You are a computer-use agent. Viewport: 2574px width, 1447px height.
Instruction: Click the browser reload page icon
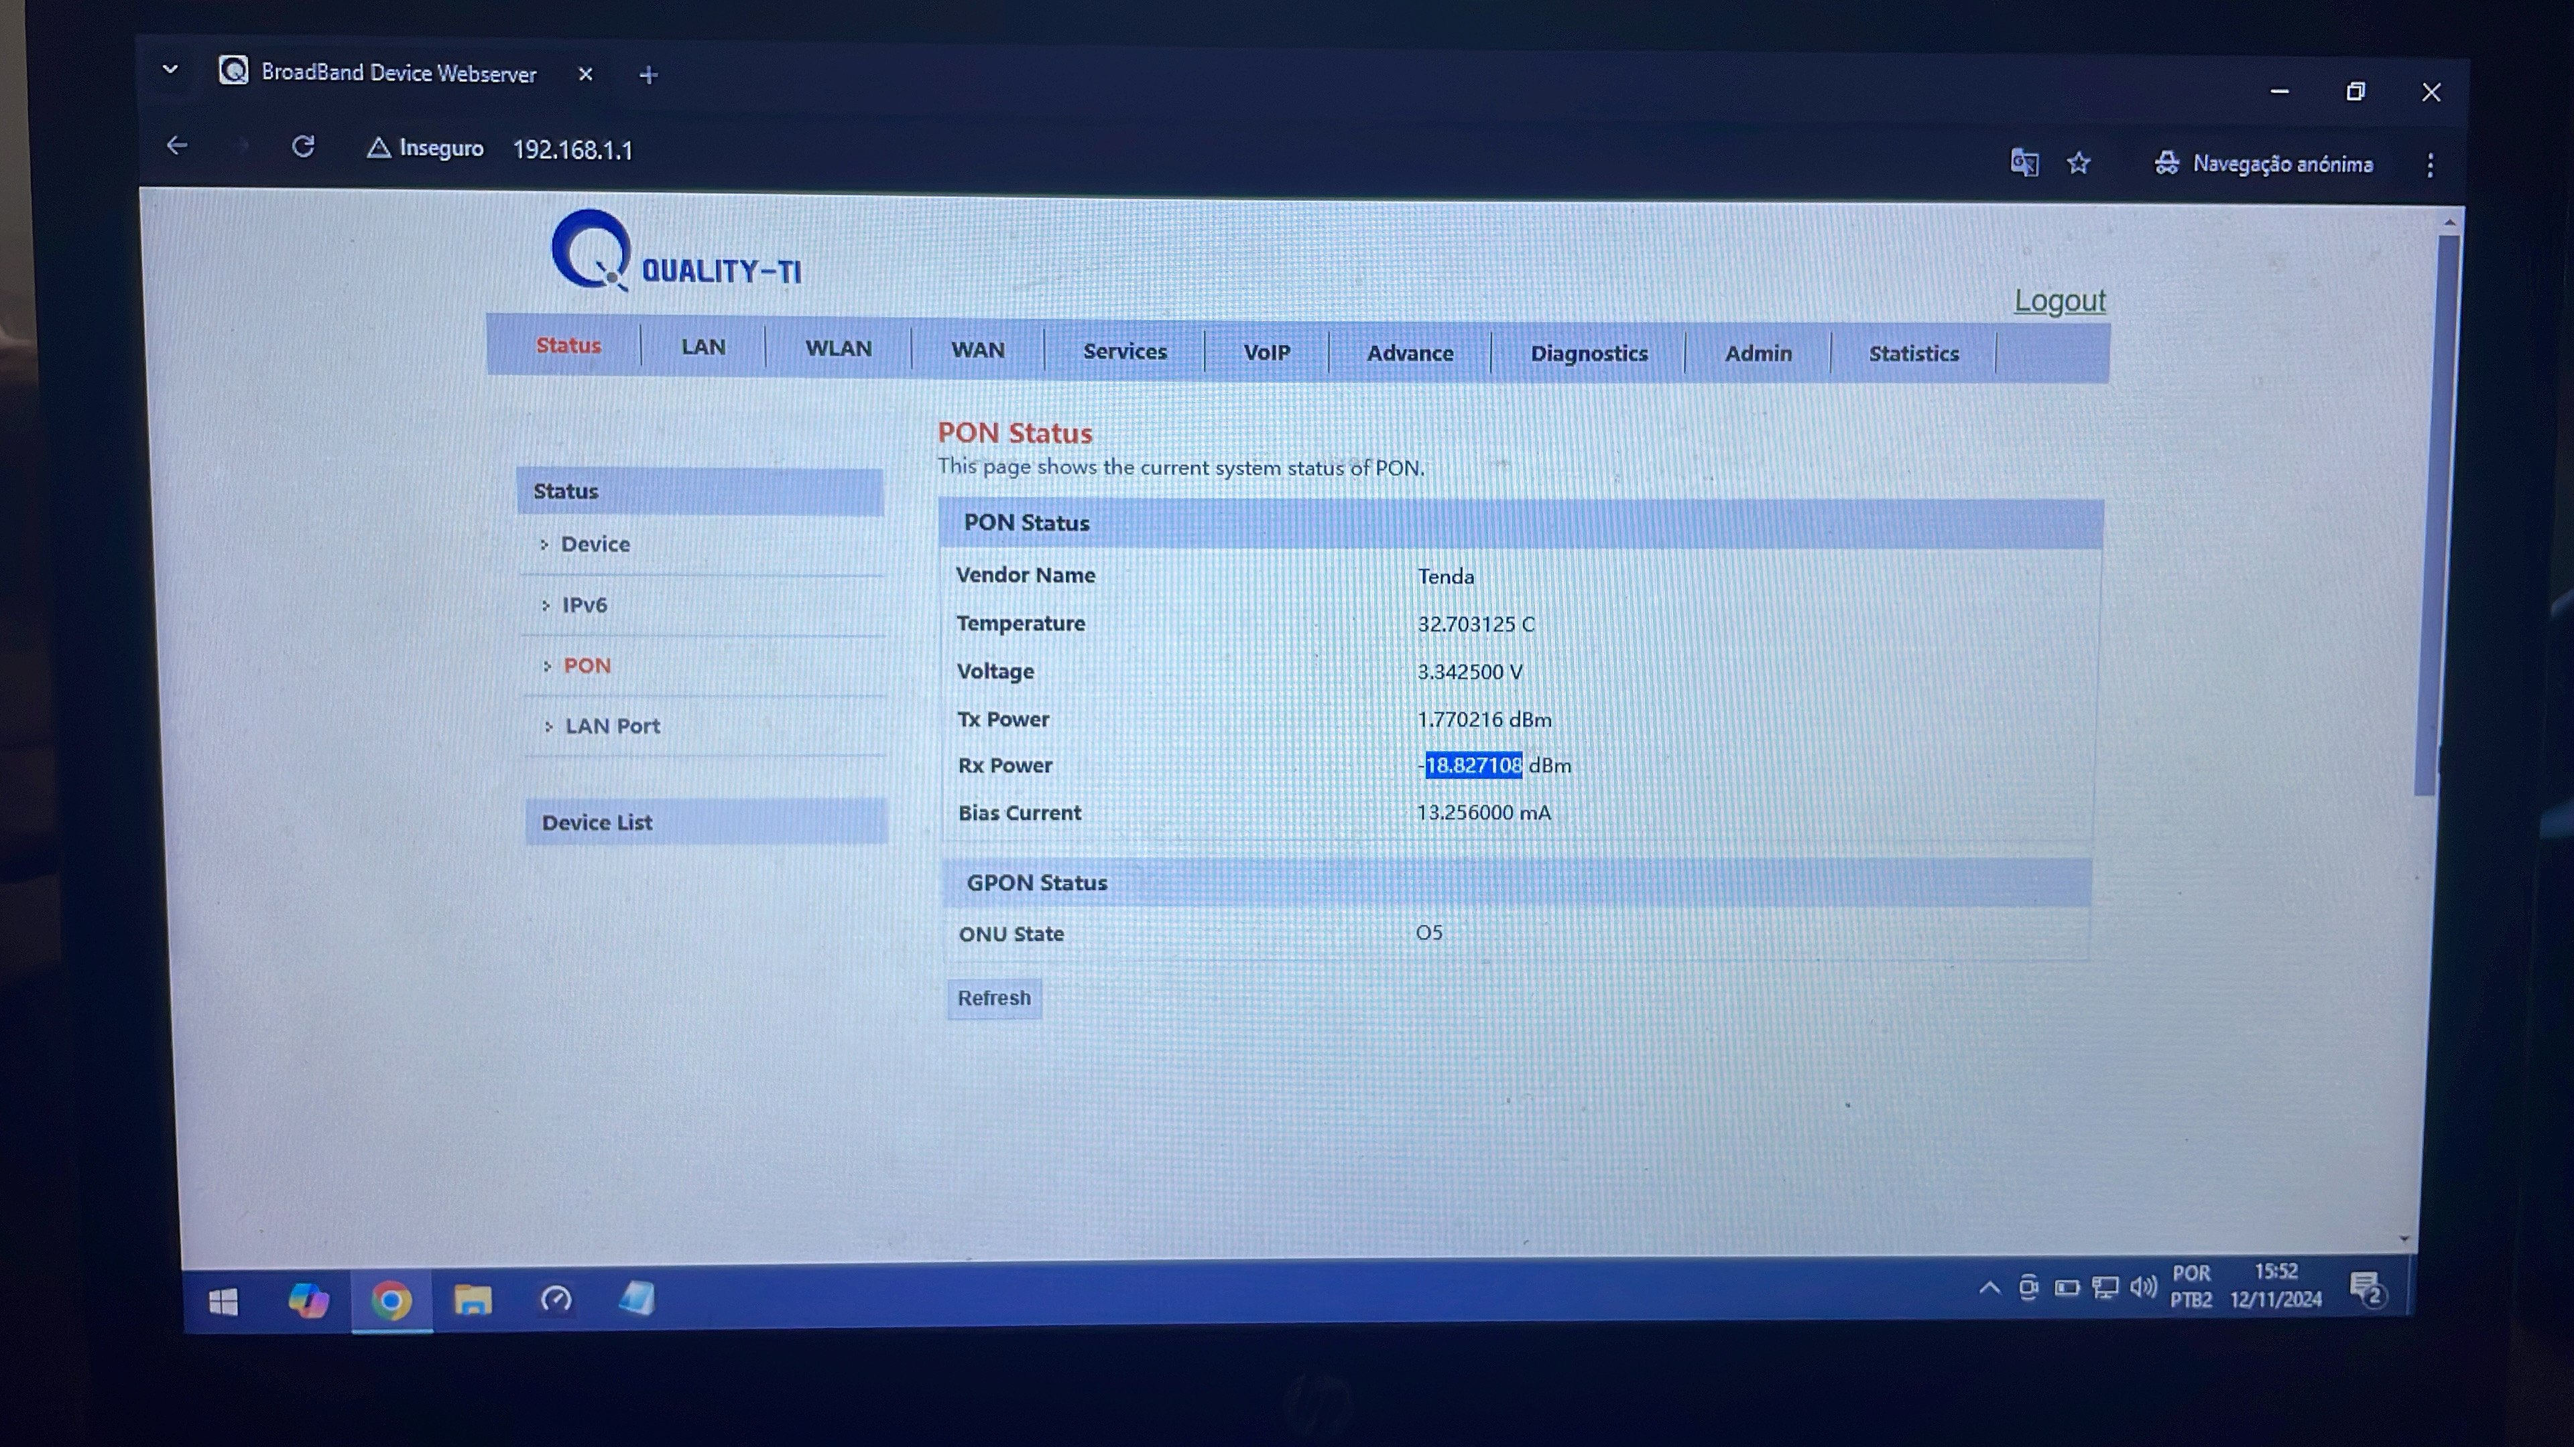(x=303, y=147)
